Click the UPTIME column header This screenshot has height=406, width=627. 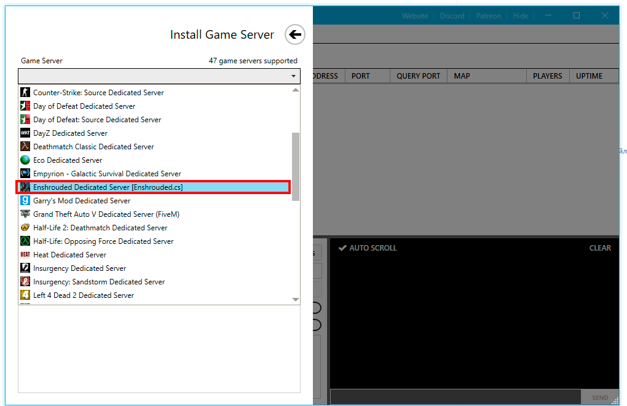pyautogui.click(x=594, y=76)
